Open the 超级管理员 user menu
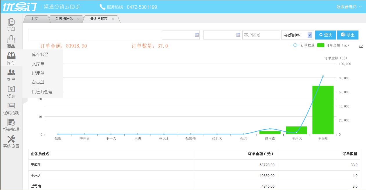The width and height of the screenshot is (366, 190). click(349, 7)
